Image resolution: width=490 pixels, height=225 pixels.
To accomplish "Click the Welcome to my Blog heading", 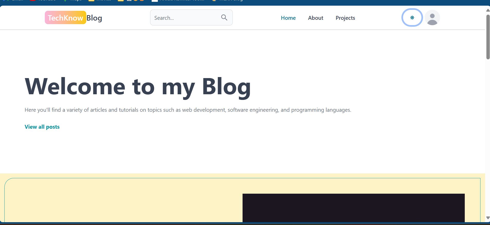I will (138, 87).
